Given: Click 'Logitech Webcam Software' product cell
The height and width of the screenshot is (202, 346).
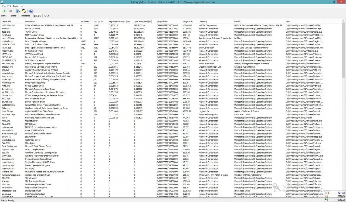Looking at the screenshot, I should [x=246, y=111].
